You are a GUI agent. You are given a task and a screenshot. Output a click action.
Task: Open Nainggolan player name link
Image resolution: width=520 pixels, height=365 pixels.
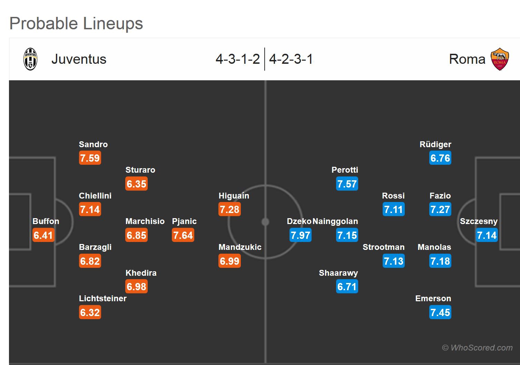pos(335,221)
